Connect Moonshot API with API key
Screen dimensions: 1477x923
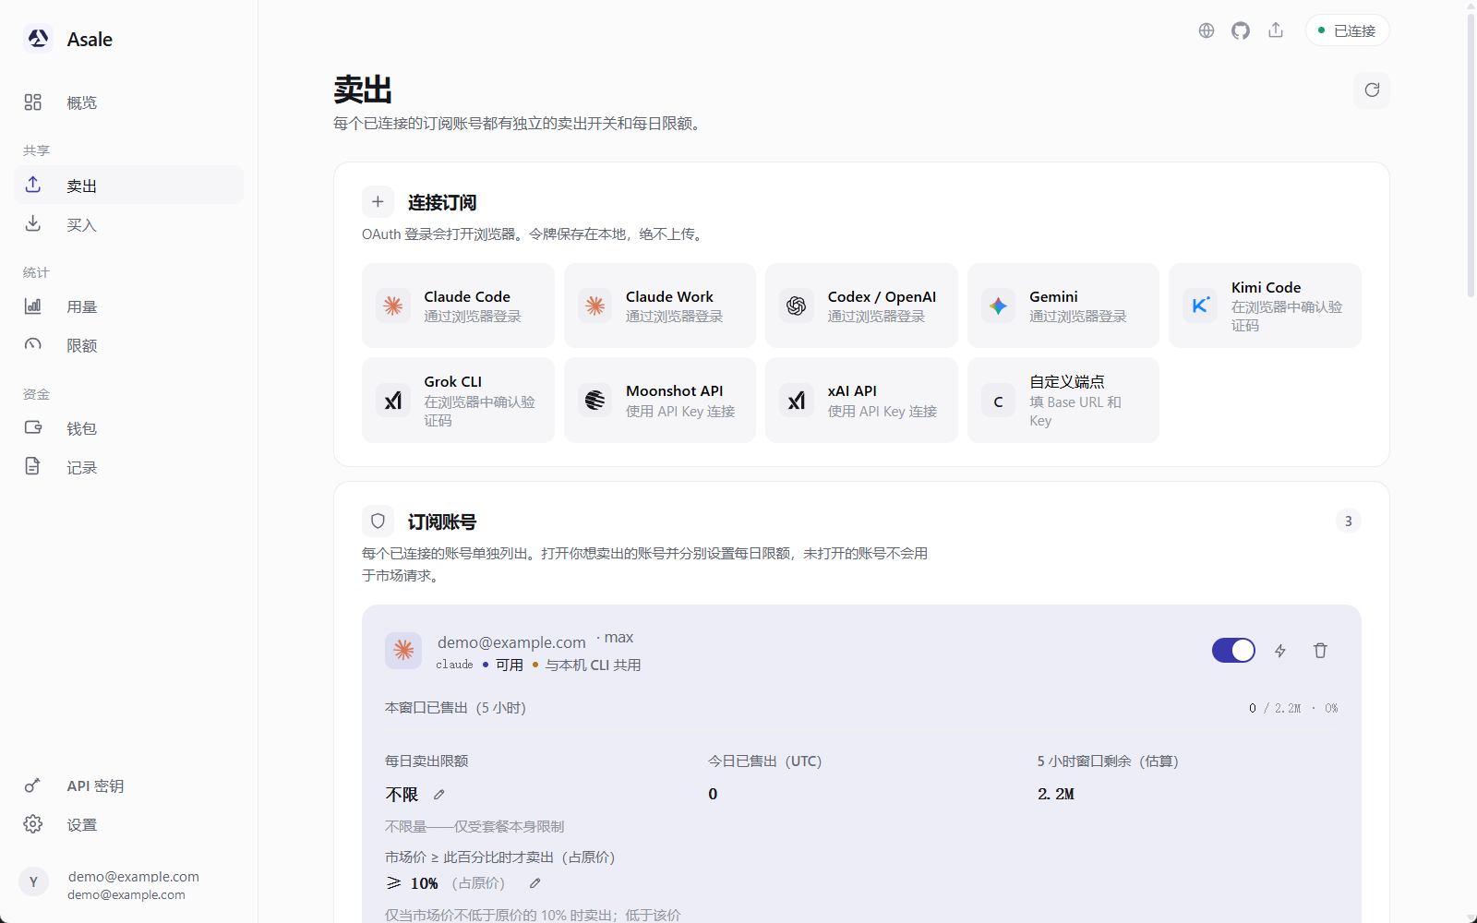pyautogui.click(x=660, y=400)
